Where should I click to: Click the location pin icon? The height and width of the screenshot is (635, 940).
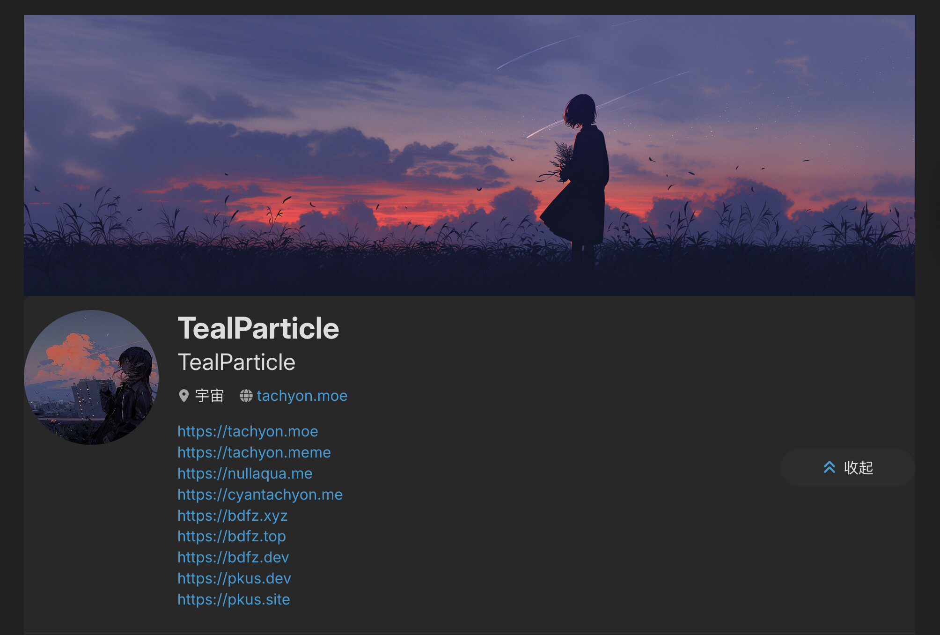184,396
